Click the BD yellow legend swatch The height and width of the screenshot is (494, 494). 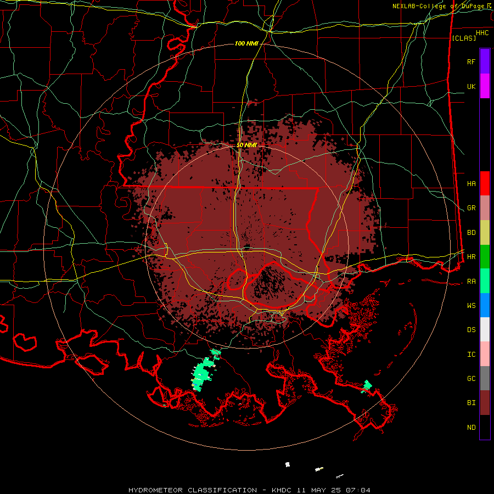tap(485, 233)
